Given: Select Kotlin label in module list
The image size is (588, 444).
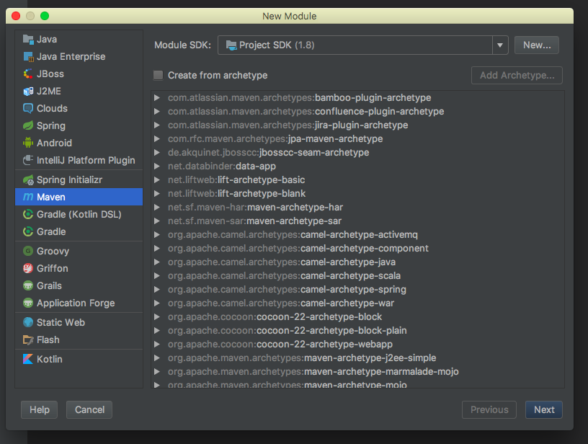Looking at the screenshot, I should tap(50, 359).
